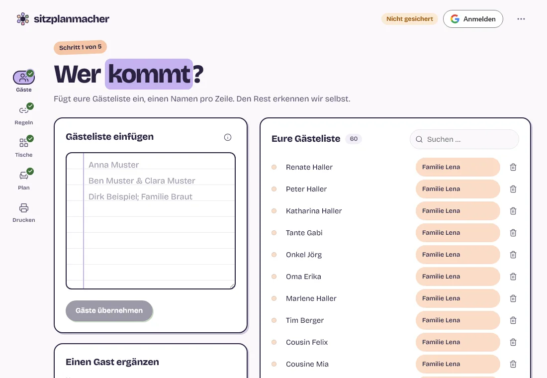Click the Nicht gesichert badge
The height and width of the screenshot is (378, 547).
(410, 19)
